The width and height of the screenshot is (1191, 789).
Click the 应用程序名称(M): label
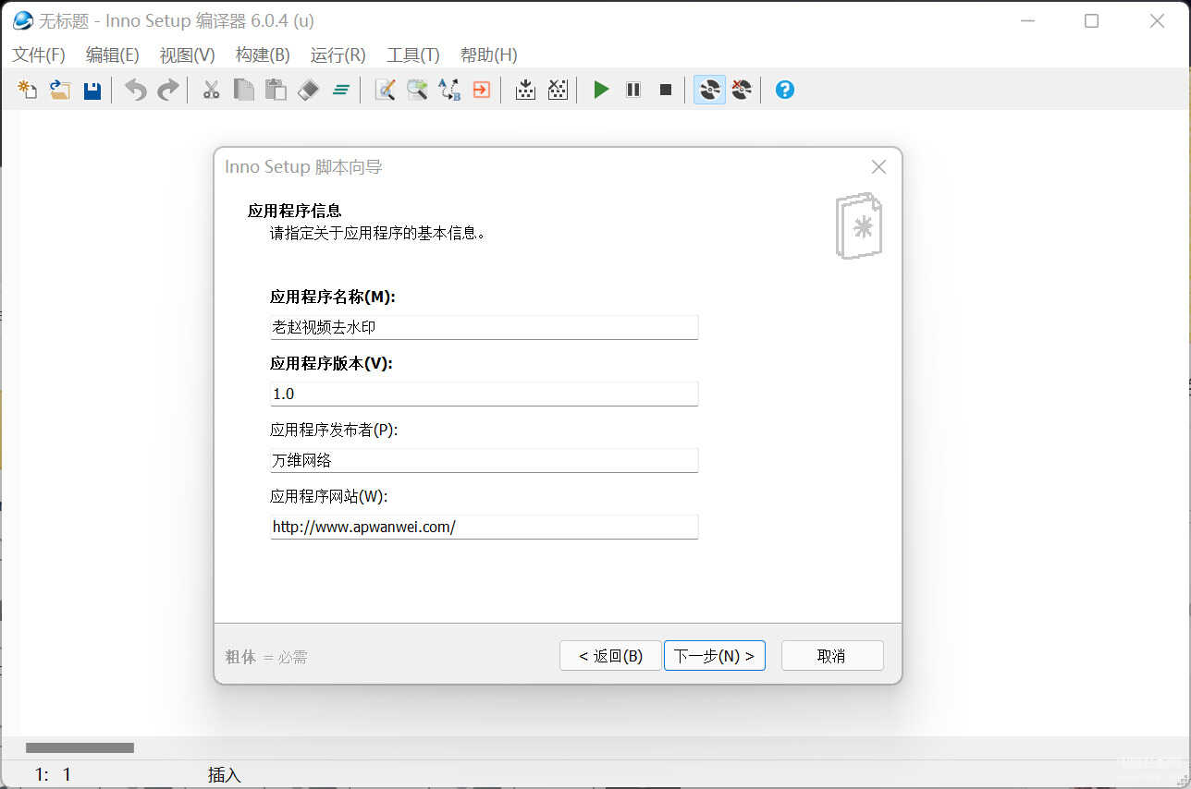pyautogui.click(x=333, y=297)
